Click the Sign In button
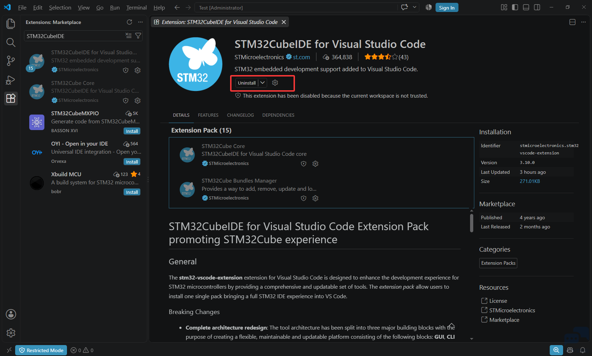This screenshot has width=592, height=356. pyautogui.click(x=447, y=7)
